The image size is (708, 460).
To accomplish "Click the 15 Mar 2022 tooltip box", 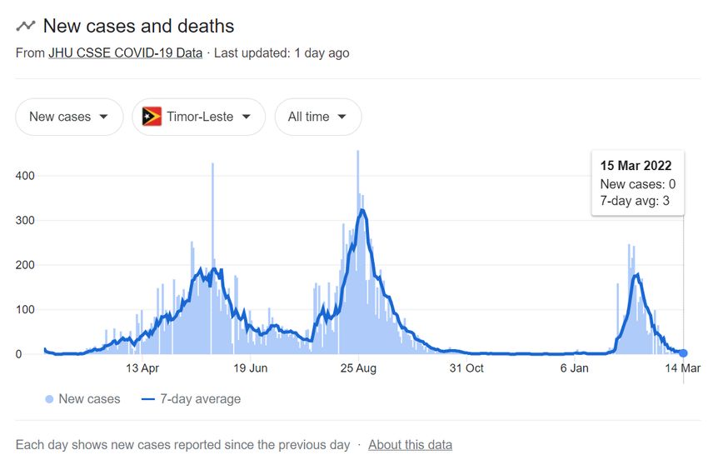I will 637,183.
